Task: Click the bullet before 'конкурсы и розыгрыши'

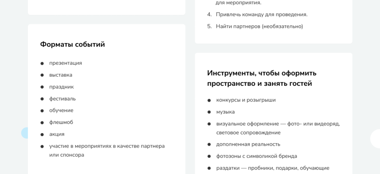Action: tap(209, 100)
